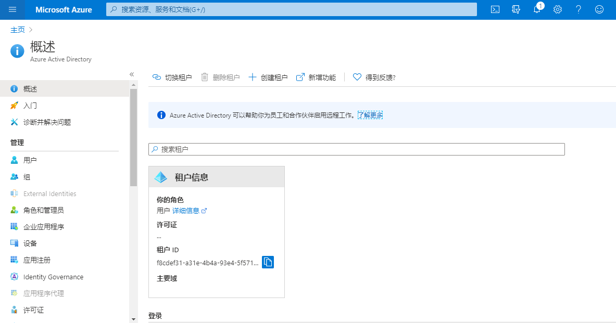This screenshot has height=323, width=616.
Task: Open 应用注册 sidebar item
Action: point(65,260)
